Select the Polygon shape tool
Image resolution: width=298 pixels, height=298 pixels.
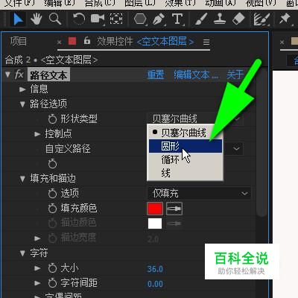pos(140,19)
